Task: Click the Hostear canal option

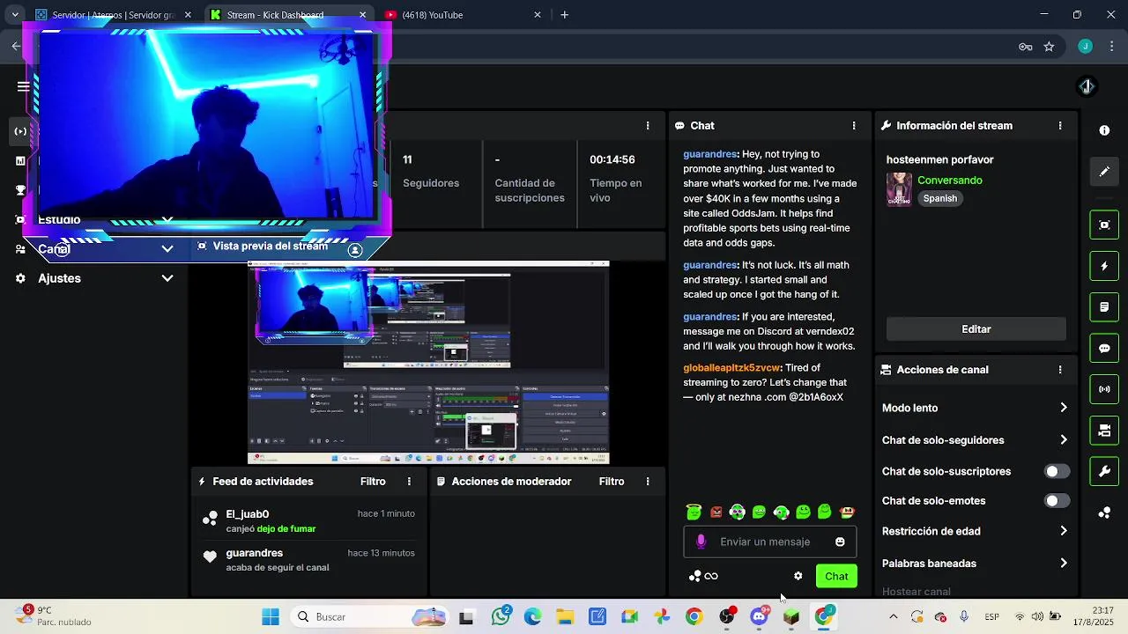Action: [x=916, y=592]
